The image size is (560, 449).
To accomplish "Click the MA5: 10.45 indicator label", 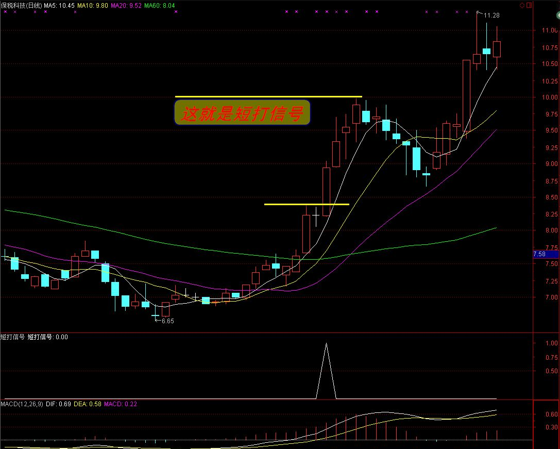I will point(59,5).
